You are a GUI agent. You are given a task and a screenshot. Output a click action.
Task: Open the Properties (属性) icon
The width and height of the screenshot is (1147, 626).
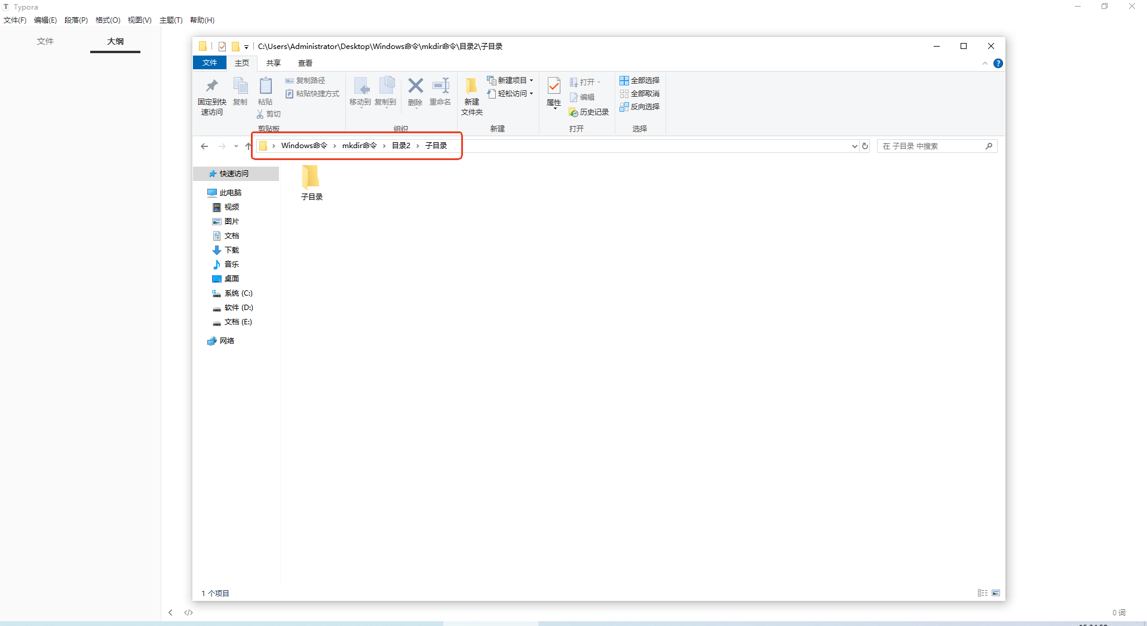point(554,87)
